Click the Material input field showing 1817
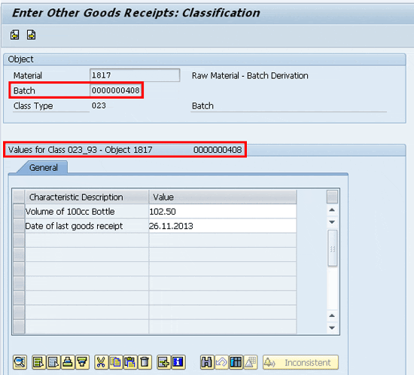 click(135, 75)
